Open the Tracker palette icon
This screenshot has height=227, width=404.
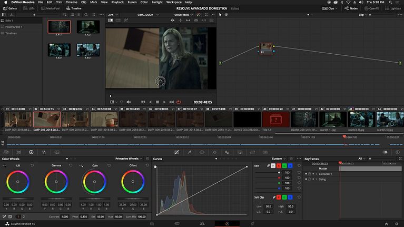214,152
